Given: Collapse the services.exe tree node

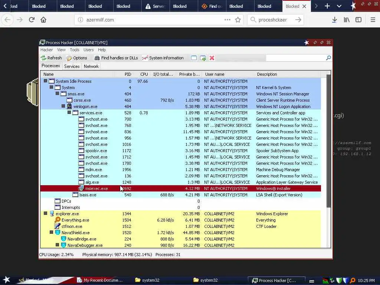Looking at the screenshot, I should tap(69, 112).
